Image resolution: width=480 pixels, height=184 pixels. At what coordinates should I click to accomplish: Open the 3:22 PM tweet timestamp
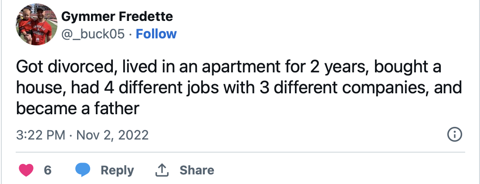(41, 135)
